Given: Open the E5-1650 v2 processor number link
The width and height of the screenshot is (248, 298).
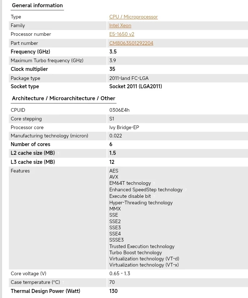Looking at the screenshot, I should (121, 34).
